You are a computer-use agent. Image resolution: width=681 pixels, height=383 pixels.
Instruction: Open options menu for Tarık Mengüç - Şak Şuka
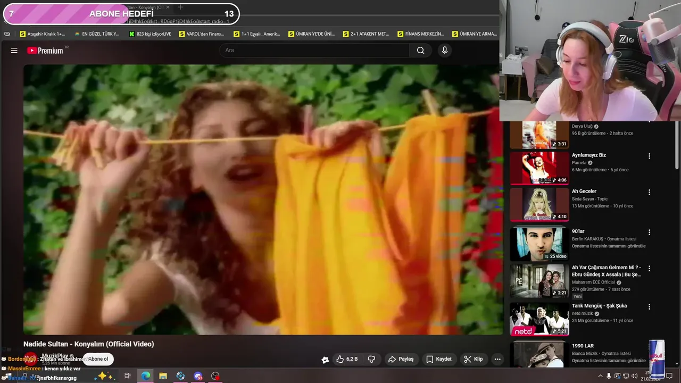click(649, 307)
